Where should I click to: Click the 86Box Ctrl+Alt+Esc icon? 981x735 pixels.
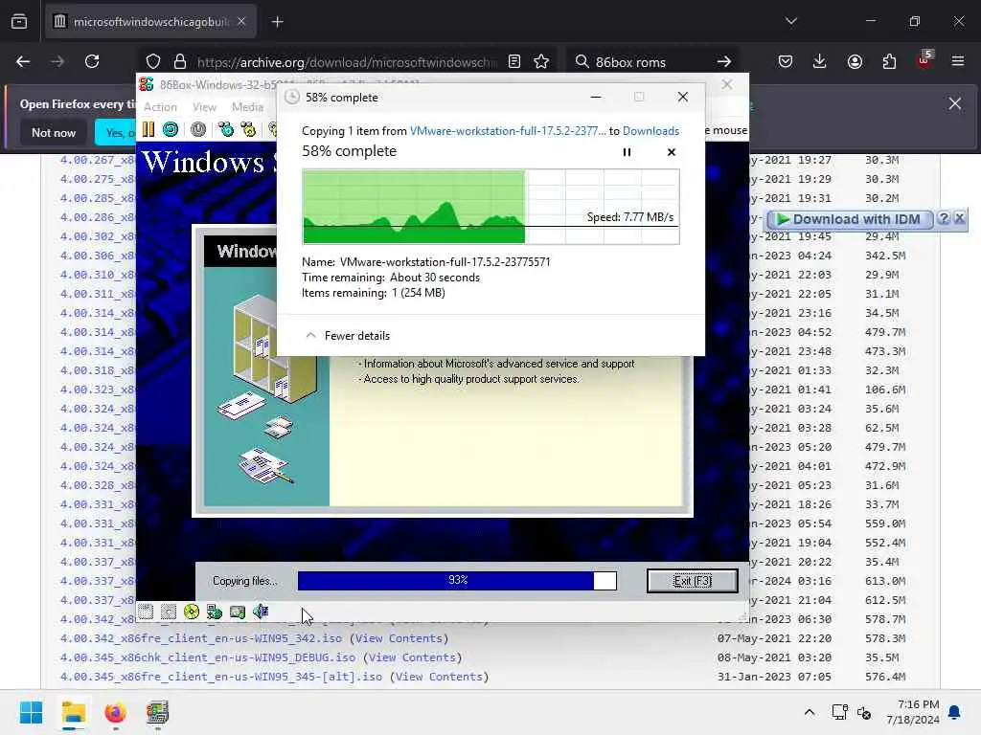[x=248, y=129]
